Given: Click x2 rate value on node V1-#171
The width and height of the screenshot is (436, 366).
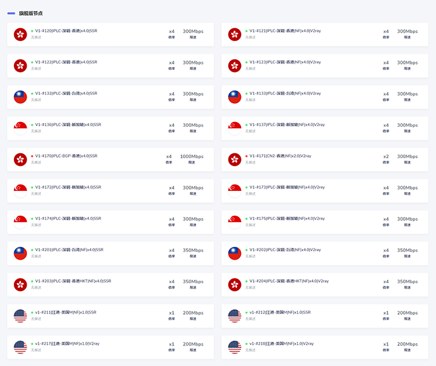Looking at the screenshot, I should click(386, 156).
